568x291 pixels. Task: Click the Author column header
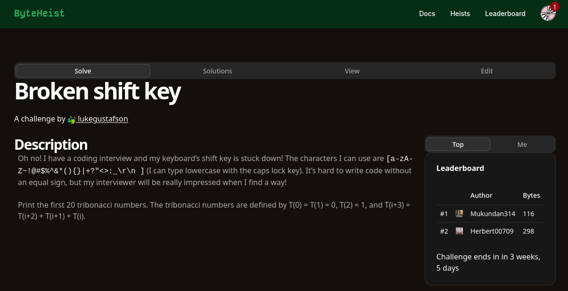click(481, 195)
